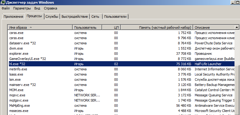Select the dataserv.exe *32 process
The image size is (240, 115).
click(x=121, y=43)
